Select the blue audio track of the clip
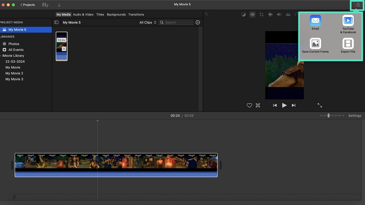The width and height of the screenshot is (365, 205). point(116,175)
